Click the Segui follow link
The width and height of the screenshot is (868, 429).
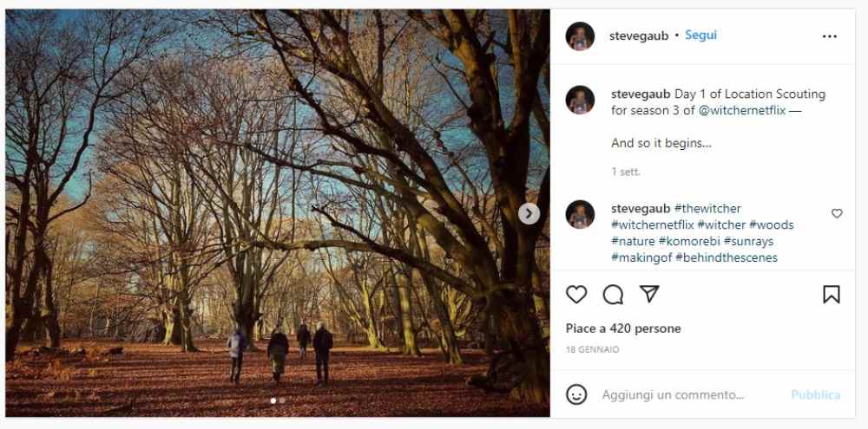click(x=700, y=36)
